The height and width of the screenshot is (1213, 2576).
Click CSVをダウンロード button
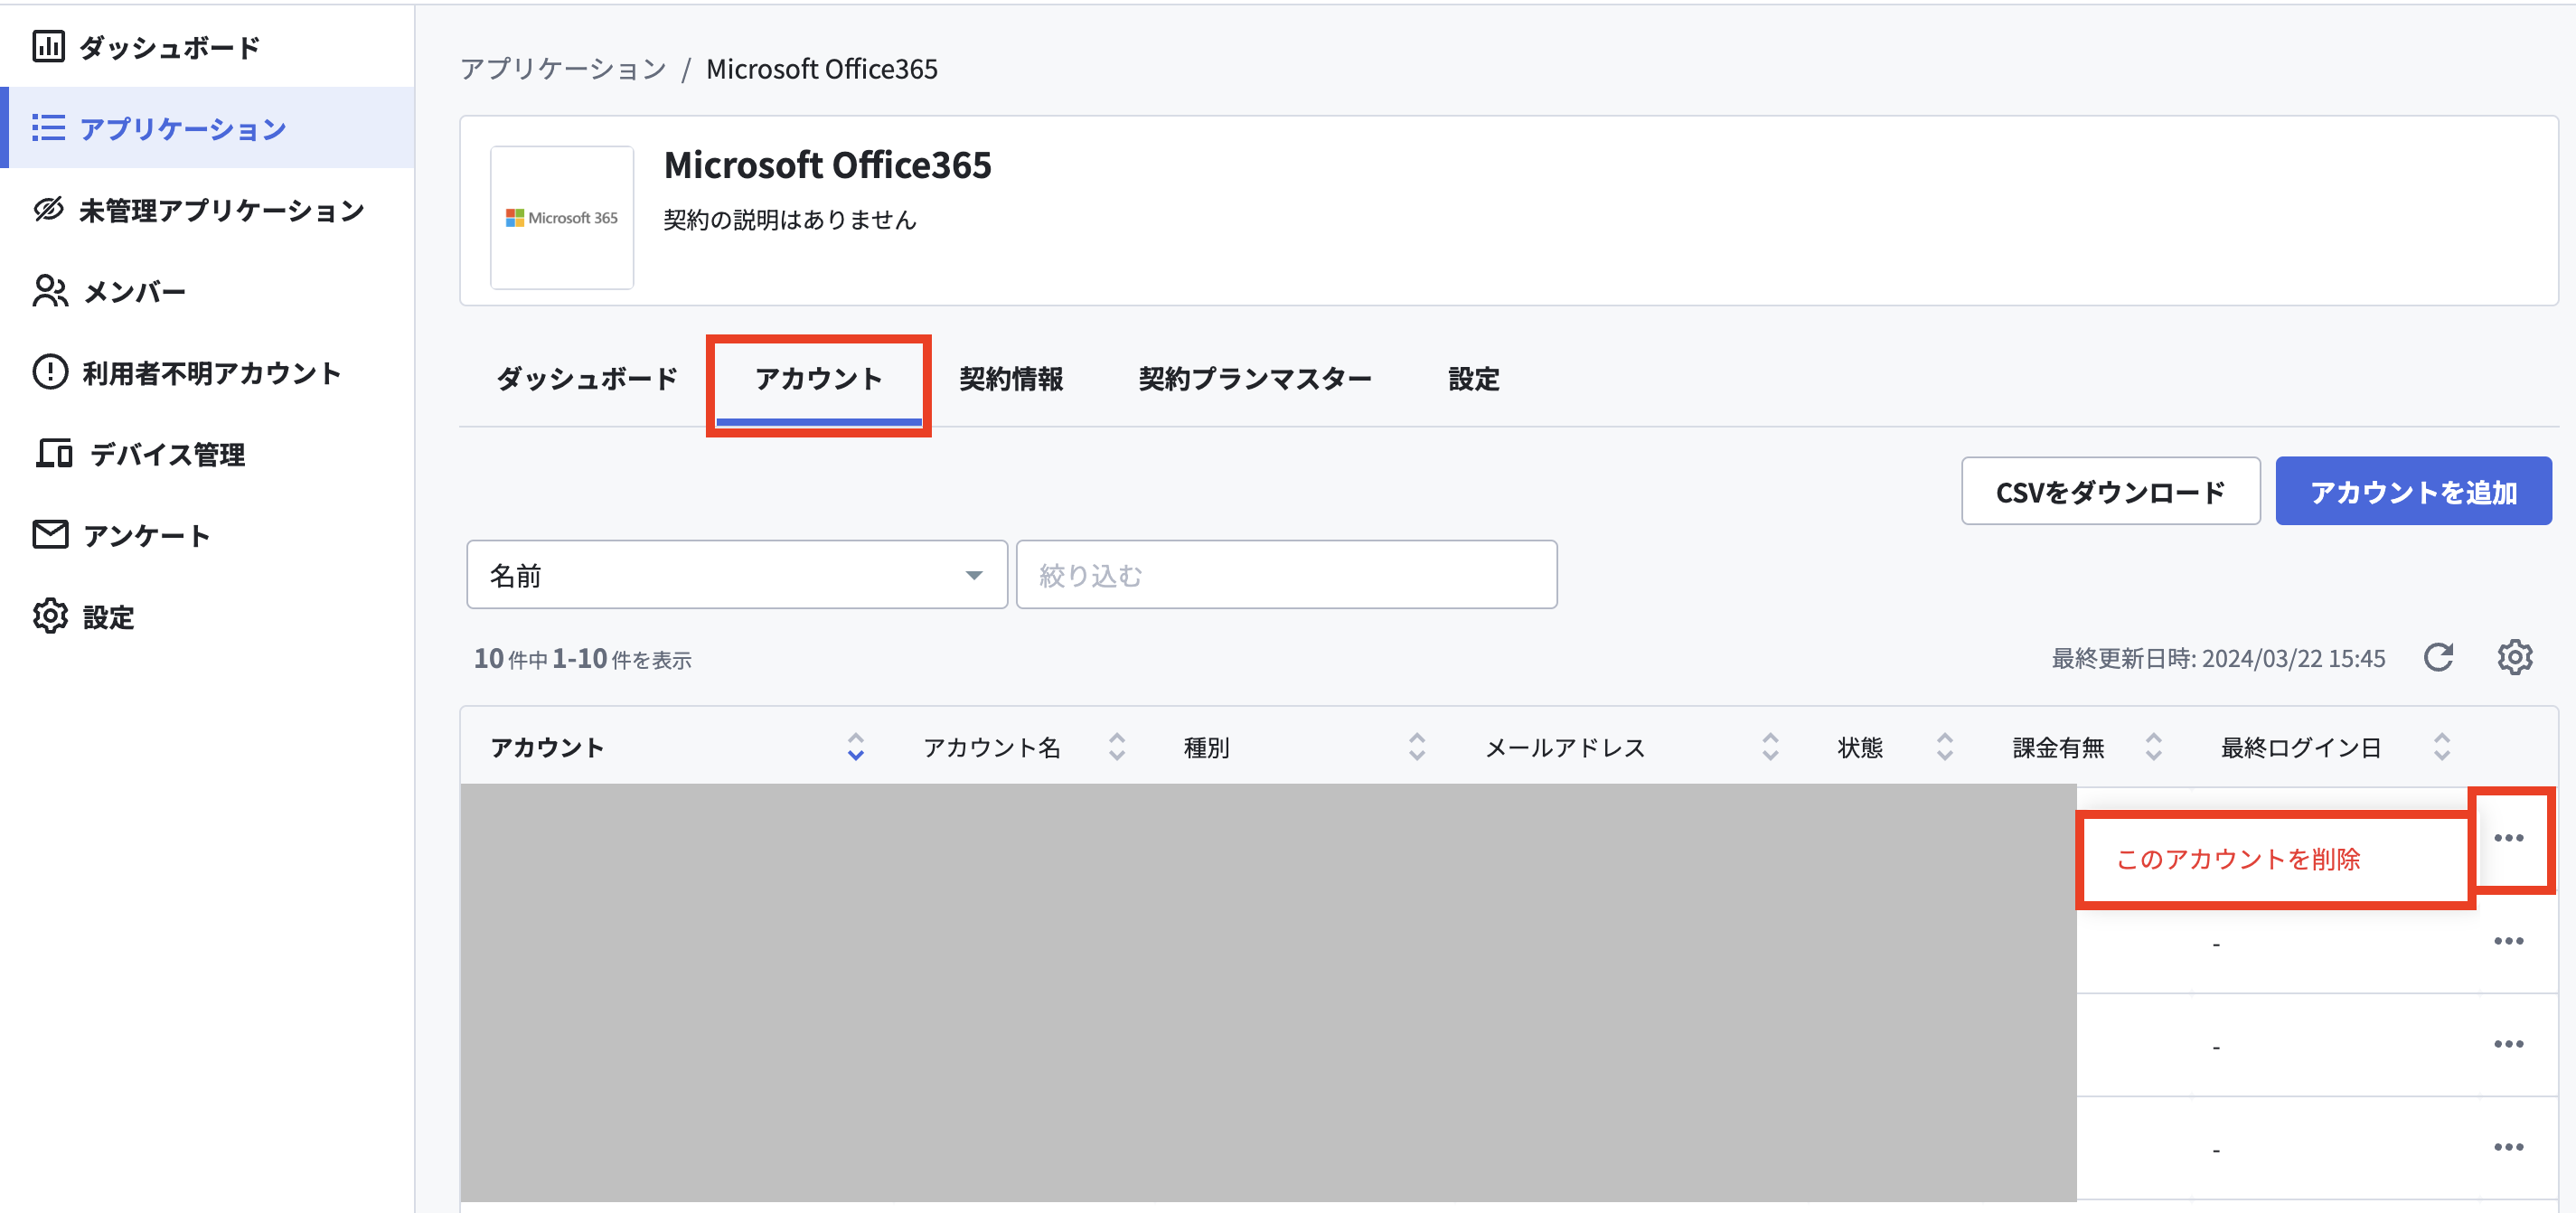point(2110,491)
